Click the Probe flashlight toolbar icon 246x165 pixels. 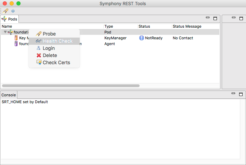[5, 11]
